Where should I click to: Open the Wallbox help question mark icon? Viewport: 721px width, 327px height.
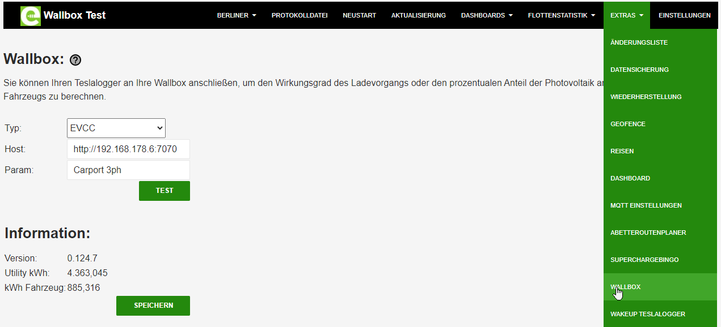pyautogui.click(x=75, y=60)
